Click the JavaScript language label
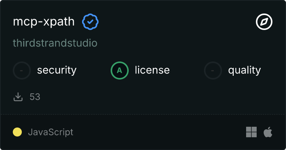This screenshot has width=286, height=150. tap(50, 132)
